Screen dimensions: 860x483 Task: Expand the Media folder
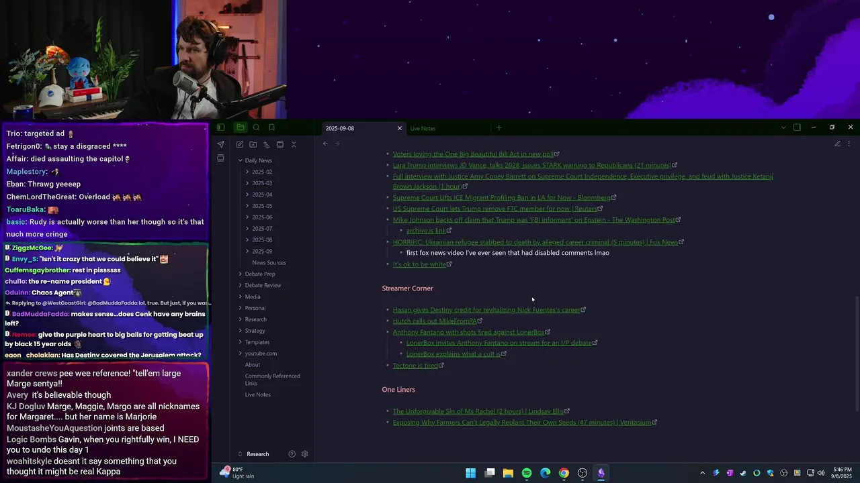point(253,297)
